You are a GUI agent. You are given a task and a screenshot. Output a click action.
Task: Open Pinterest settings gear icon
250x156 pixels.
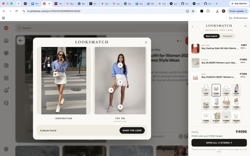(6, 149)
